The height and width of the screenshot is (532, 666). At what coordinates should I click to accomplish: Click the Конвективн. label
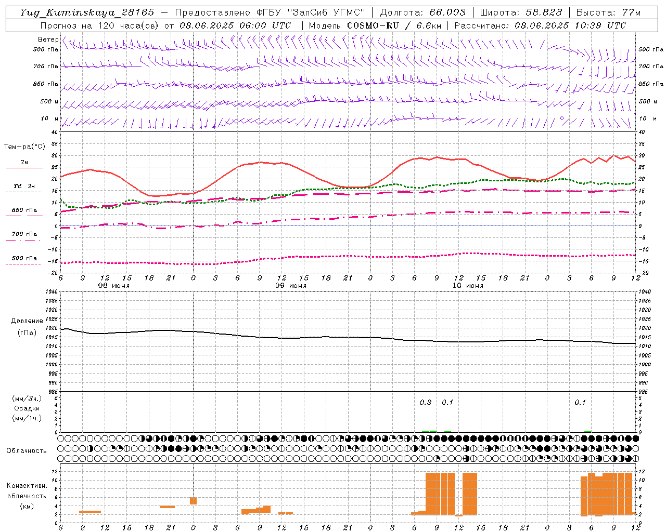pos(27,486)
